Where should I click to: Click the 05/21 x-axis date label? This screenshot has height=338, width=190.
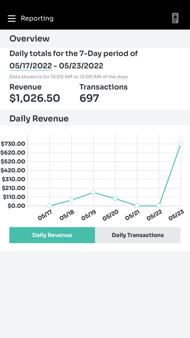[132, 215]
